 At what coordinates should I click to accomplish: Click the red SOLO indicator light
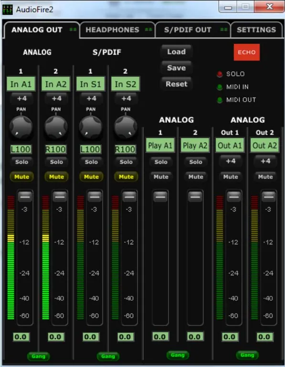[220, 74]
